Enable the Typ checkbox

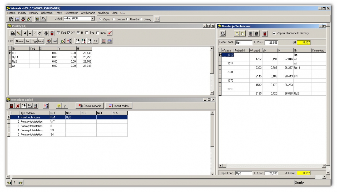click(87, 33)
